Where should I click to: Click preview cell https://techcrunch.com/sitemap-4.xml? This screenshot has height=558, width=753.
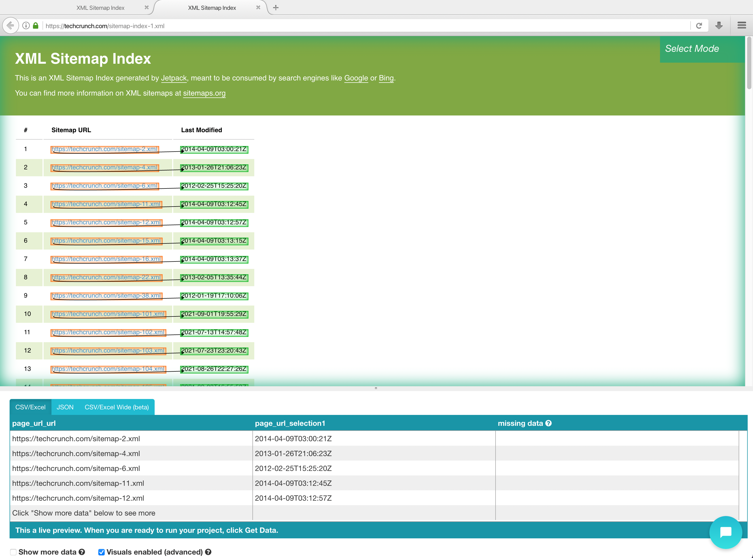131,453
